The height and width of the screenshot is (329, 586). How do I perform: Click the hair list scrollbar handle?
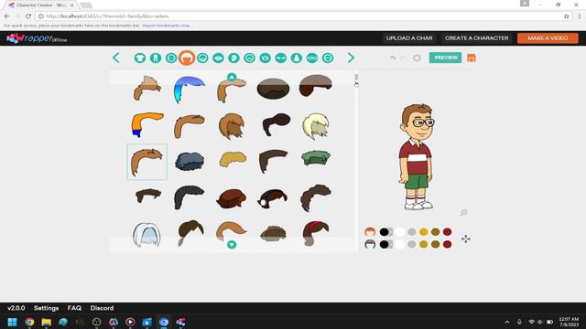pos(356,77)
